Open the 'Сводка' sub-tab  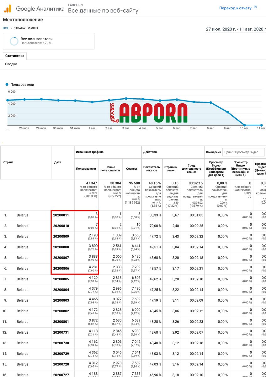click(11, 64)
